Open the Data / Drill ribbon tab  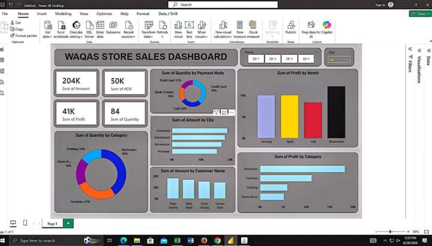click(168, 13)
